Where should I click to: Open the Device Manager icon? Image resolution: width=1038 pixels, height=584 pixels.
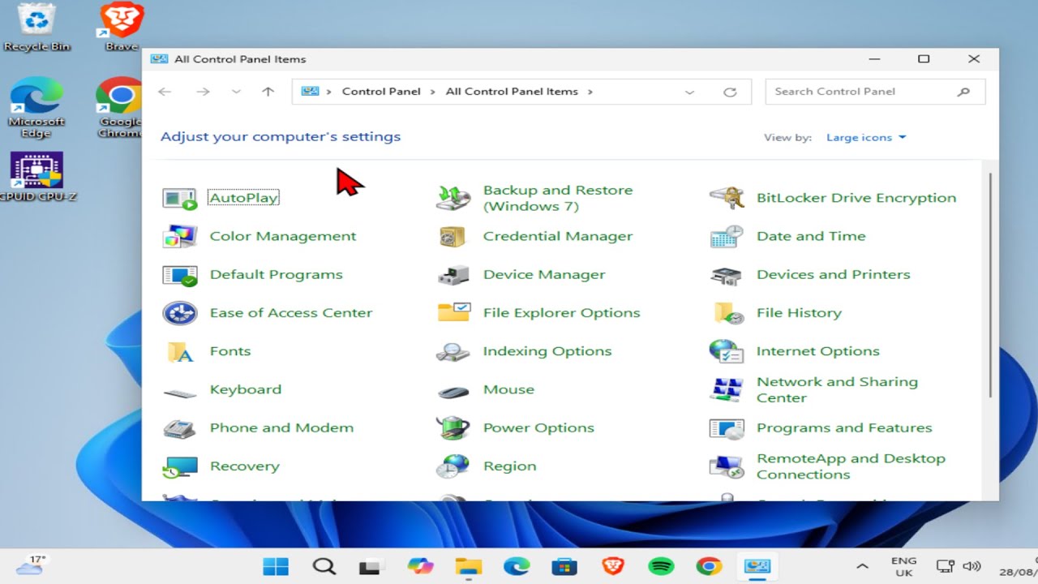(453, 274)
